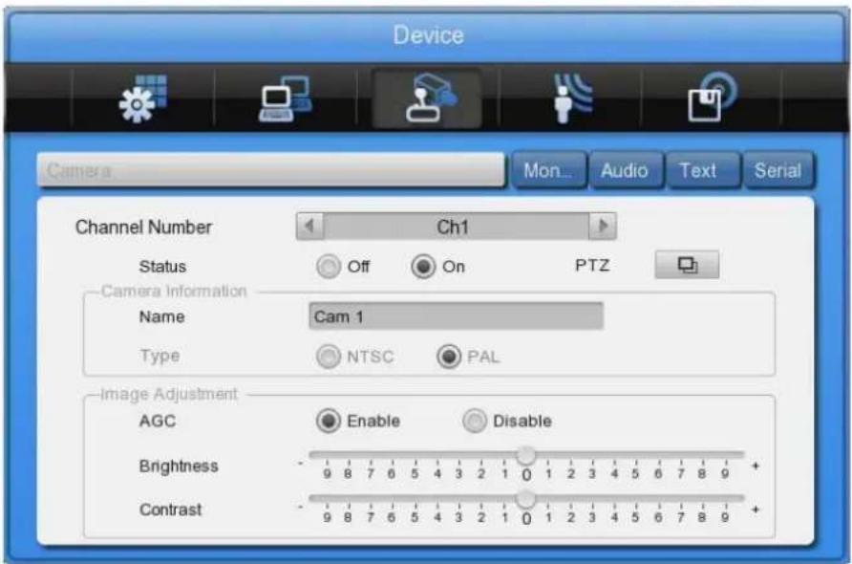Screen dimensions: 852x564
Task: Click the camera Name field Cam 1
Action: click(x=456, y=316)
